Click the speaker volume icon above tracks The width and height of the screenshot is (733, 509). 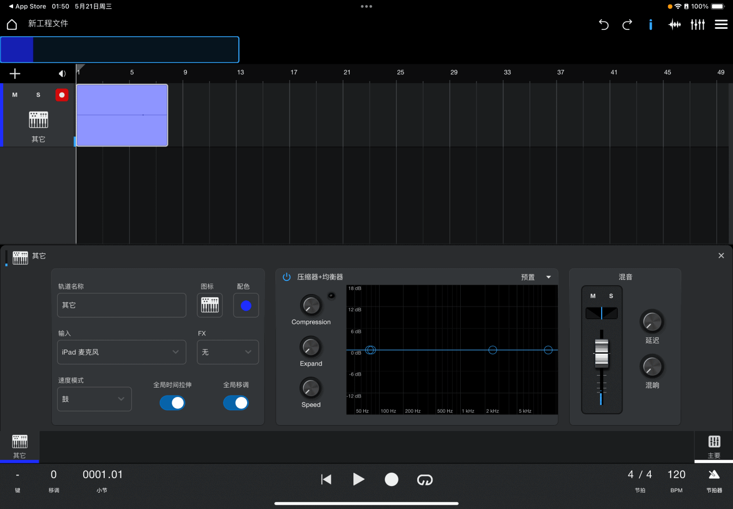click(x=62, y=74)
